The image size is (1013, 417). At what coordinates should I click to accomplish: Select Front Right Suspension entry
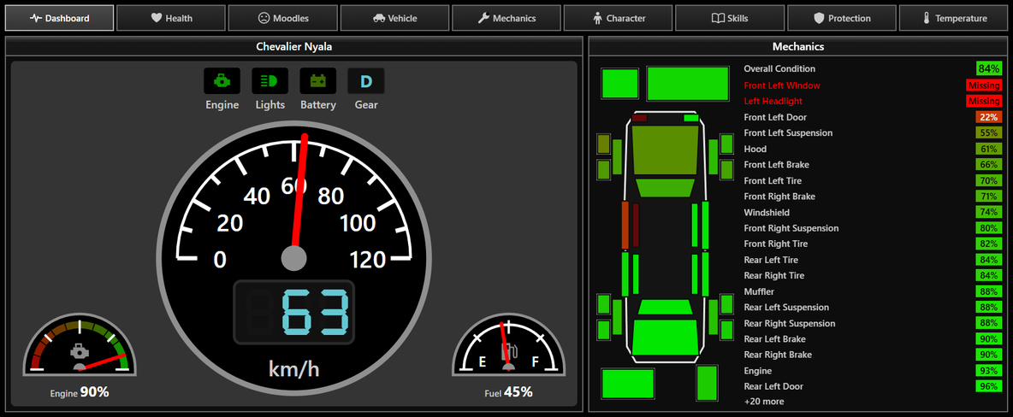click(872, 228)
